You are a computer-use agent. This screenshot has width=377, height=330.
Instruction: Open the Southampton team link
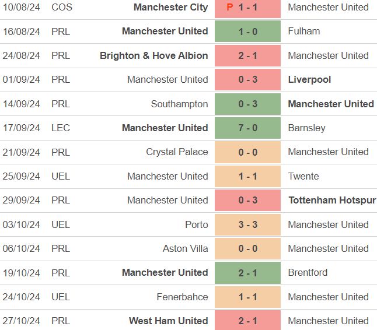179,104
